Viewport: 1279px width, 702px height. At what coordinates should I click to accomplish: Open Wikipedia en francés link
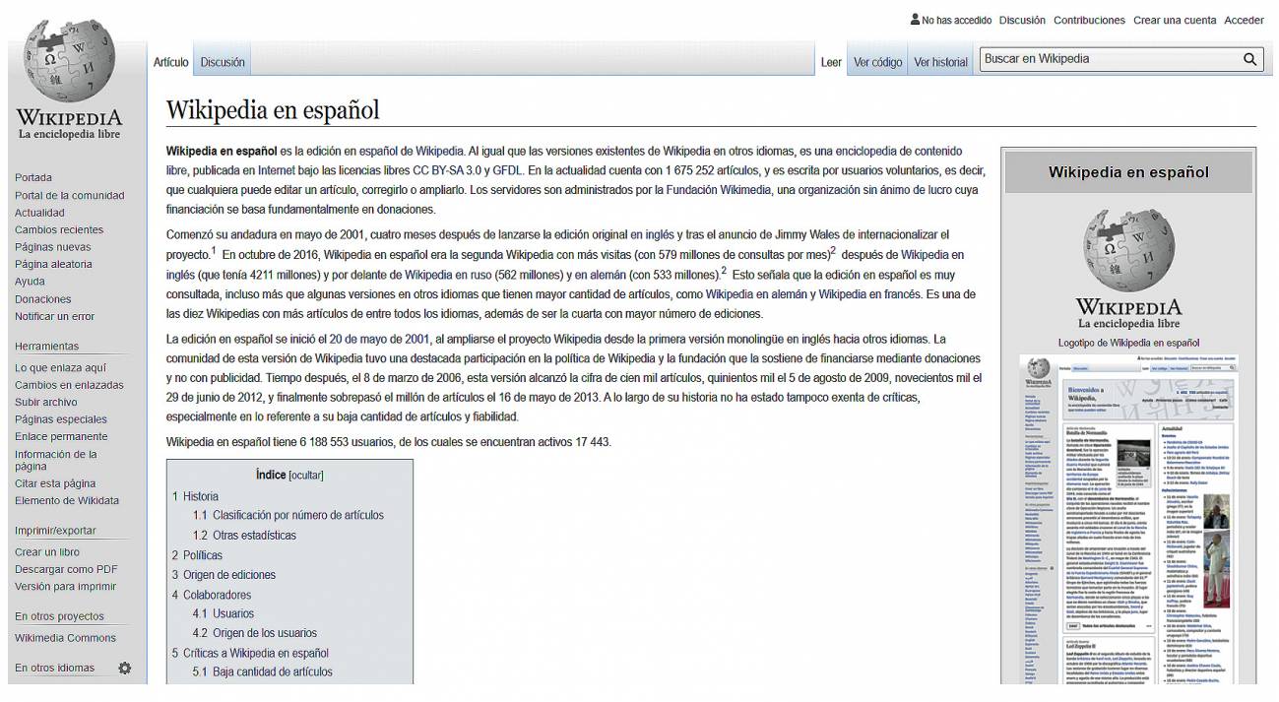[x=870, y=294]
